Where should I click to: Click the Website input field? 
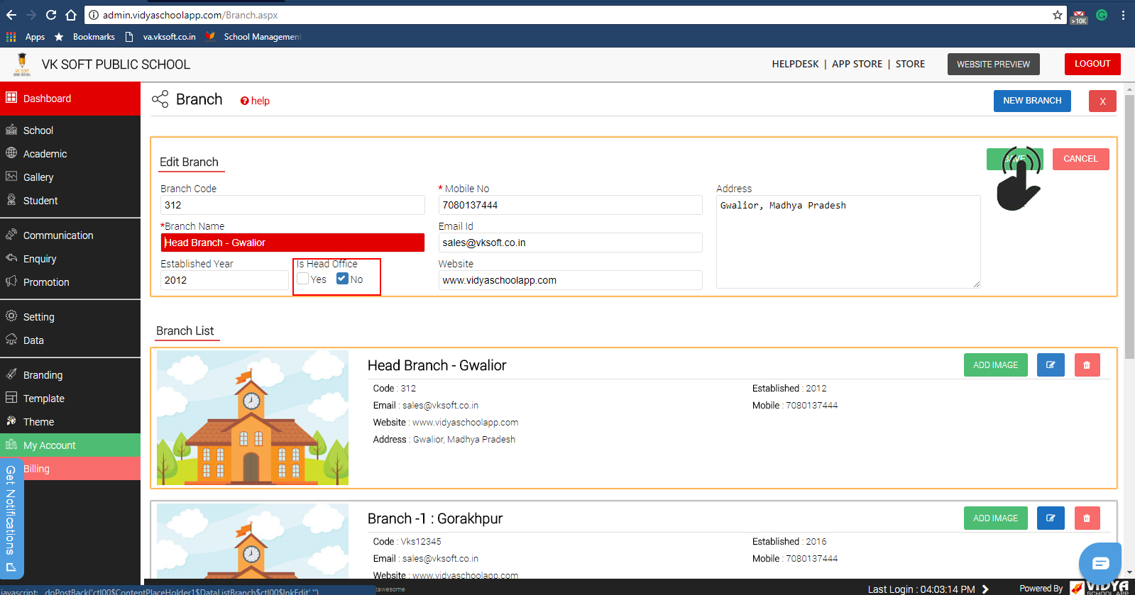click(570, 280)
